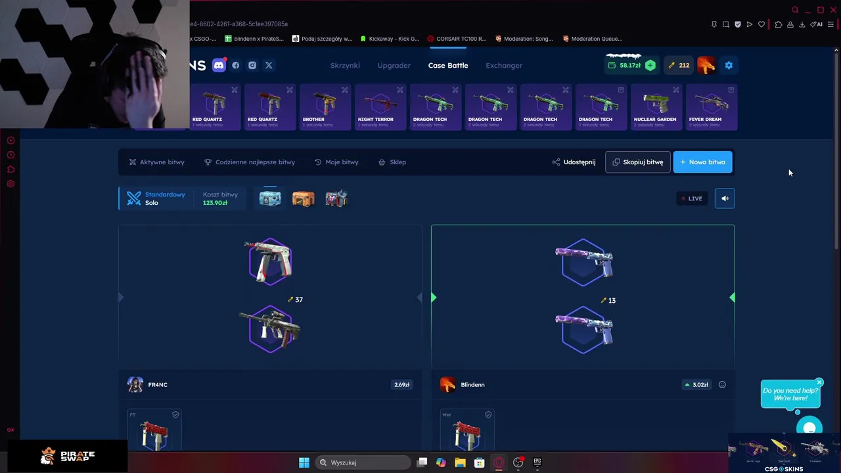Open the Moderation Queue bookmark
The height and width of the screenshot is (473, 841).
(x=592, y=39)
